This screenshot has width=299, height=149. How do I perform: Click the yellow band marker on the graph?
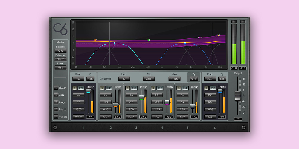click(x=218, y=35)
